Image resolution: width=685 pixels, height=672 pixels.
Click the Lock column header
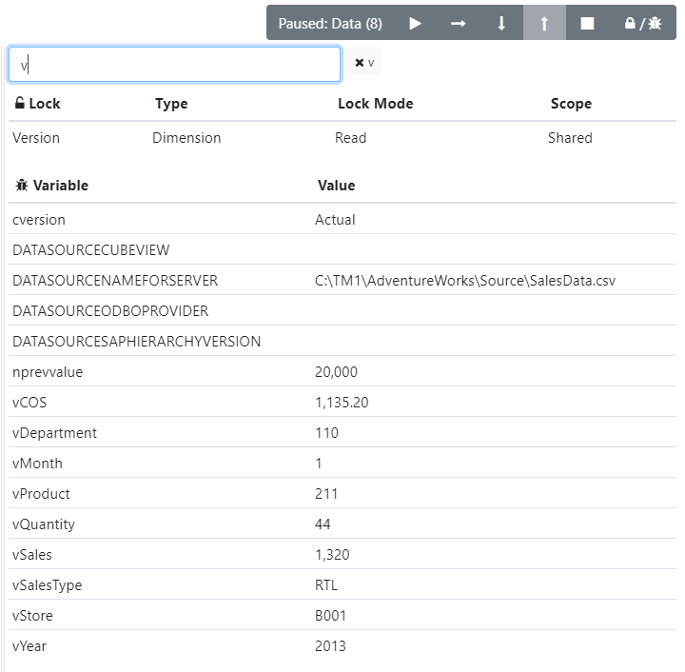point(37,104)
